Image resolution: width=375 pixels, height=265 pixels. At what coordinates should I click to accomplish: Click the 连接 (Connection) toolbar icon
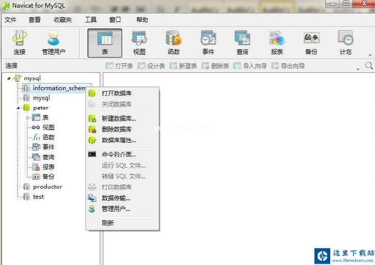coord(19,43)
